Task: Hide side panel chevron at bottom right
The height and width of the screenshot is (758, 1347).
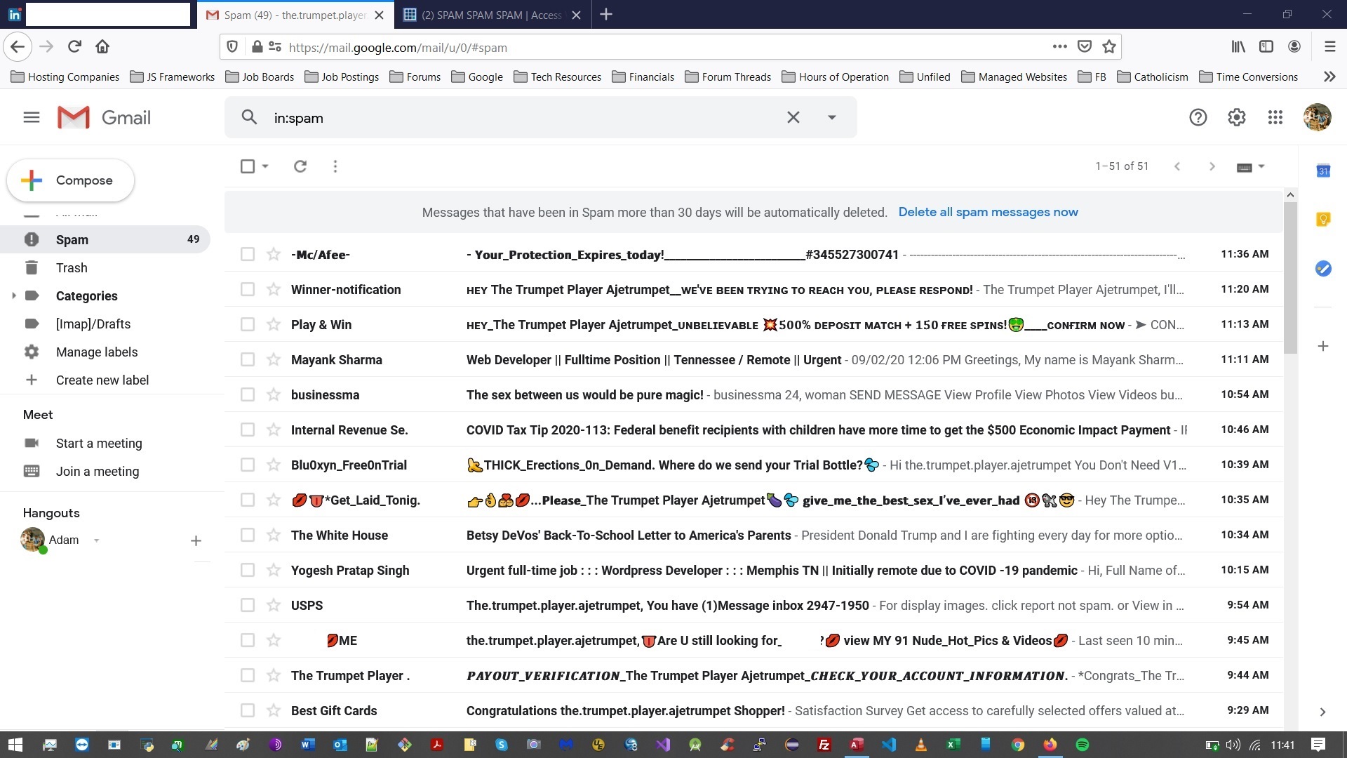Action: pos(1322,712)
